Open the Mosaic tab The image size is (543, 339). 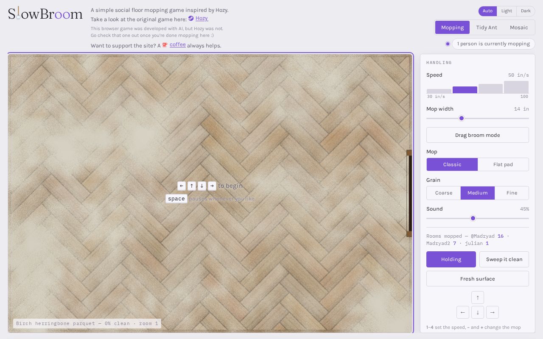[519, 28]
